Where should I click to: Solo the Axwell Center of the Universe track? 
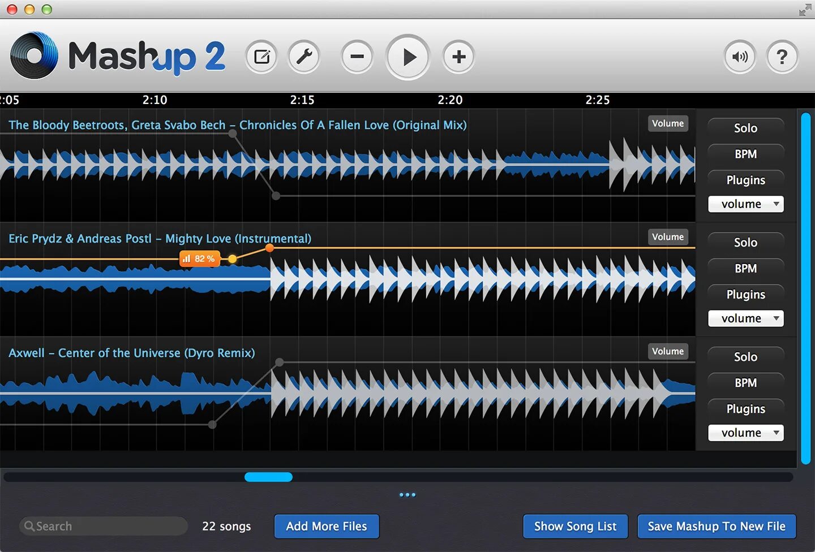coord(745,357)
